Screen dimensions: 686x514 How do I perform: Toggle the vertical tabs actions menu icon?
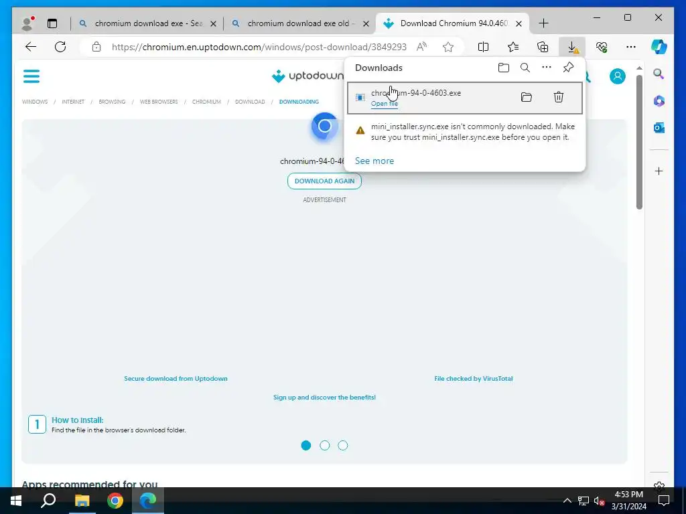coord(52,23)
